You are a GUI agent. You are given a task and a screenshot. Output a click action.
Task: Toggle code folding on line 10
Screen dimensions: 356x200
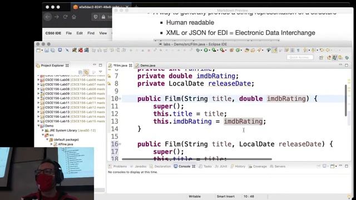[x=120, y=99]
